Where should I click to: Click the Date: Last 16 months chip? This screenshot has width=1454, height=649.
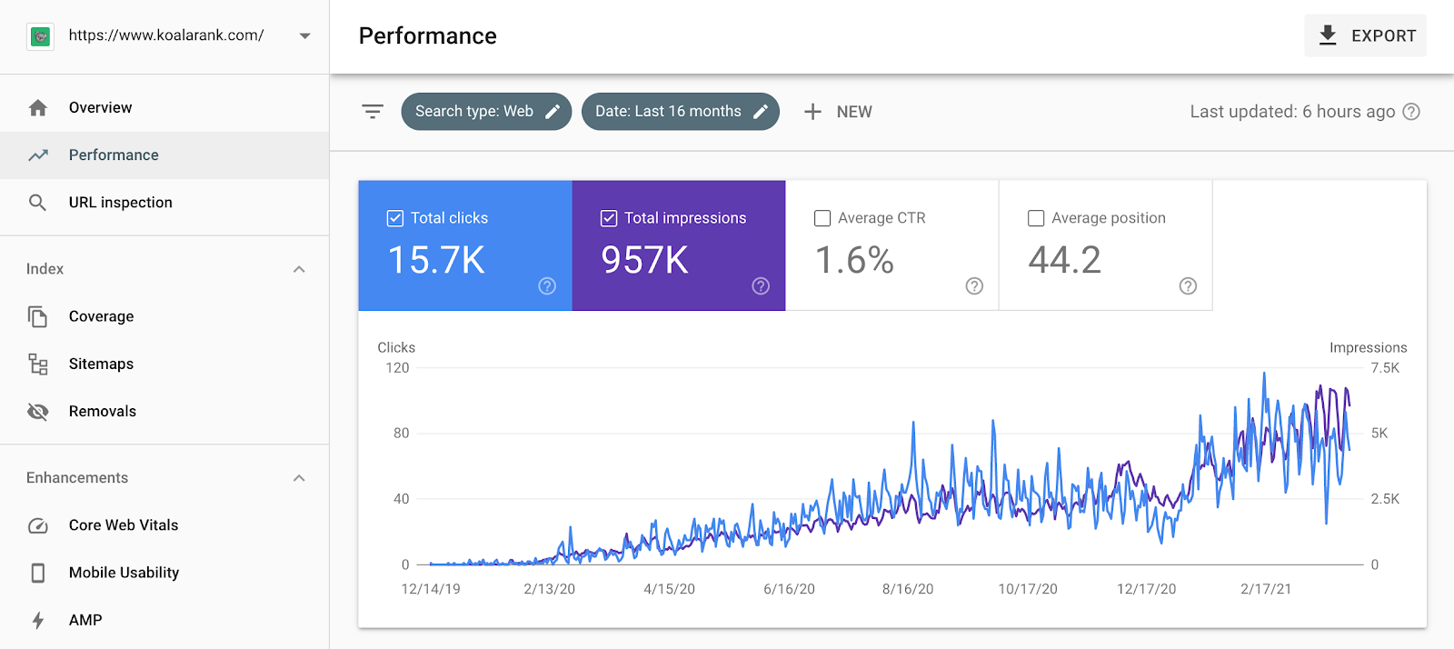pos(681,112)
